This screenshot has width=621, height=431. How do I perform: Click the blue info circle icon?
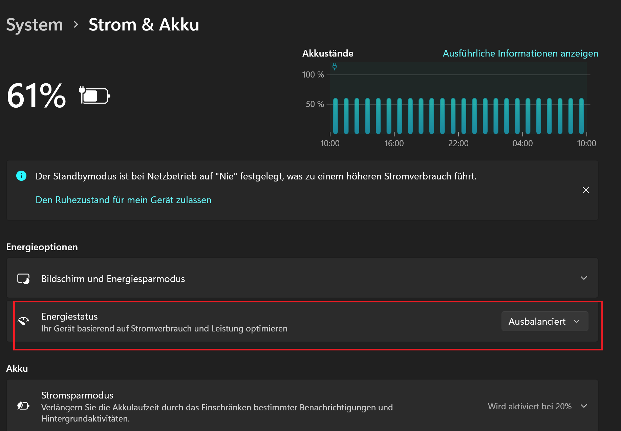(21, 176)
